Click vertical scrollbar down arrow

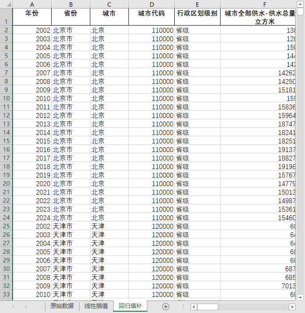300,297
